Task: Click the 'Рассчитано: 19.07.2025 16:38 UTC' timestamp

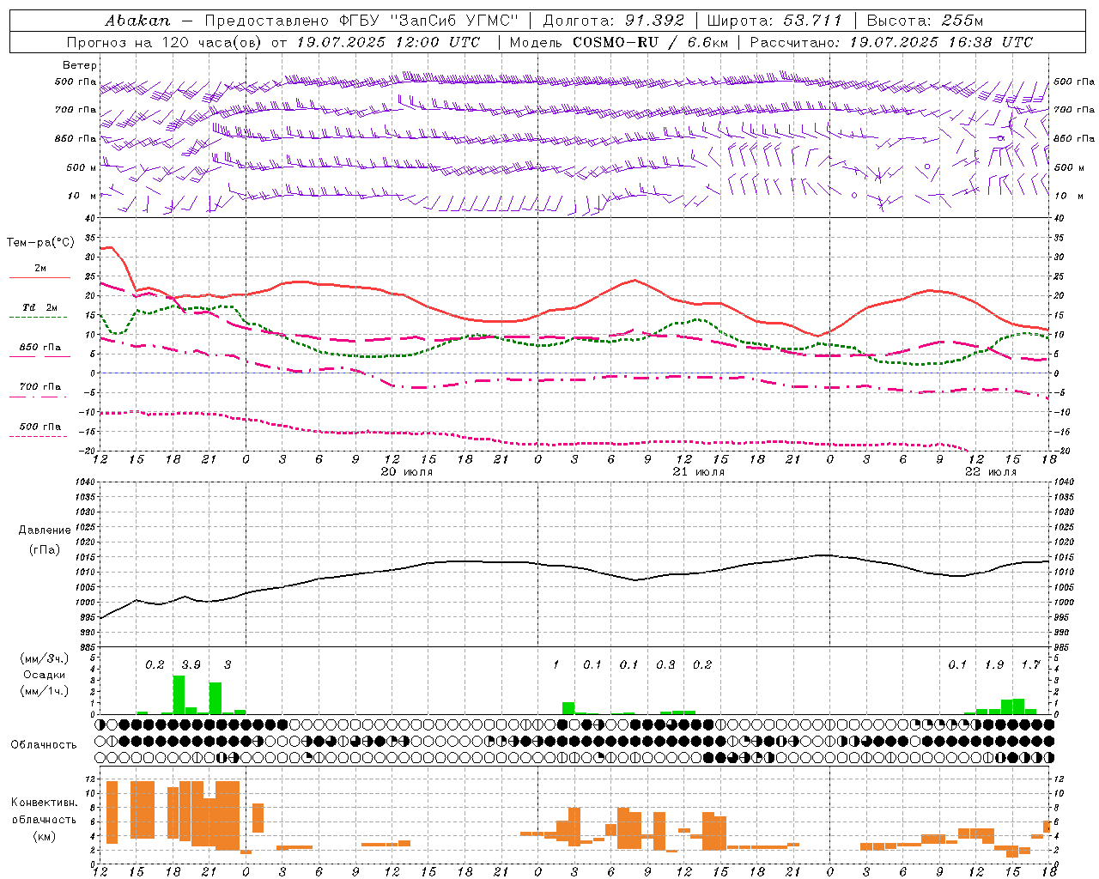Action: click(891, 42)
